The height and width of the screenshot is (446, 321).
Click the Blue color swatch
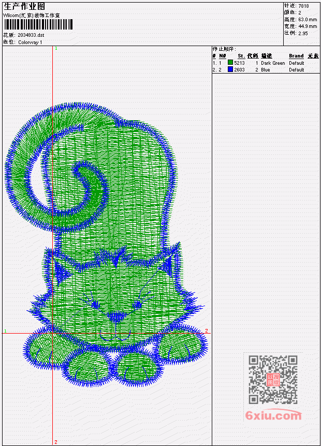coord(230,69)
